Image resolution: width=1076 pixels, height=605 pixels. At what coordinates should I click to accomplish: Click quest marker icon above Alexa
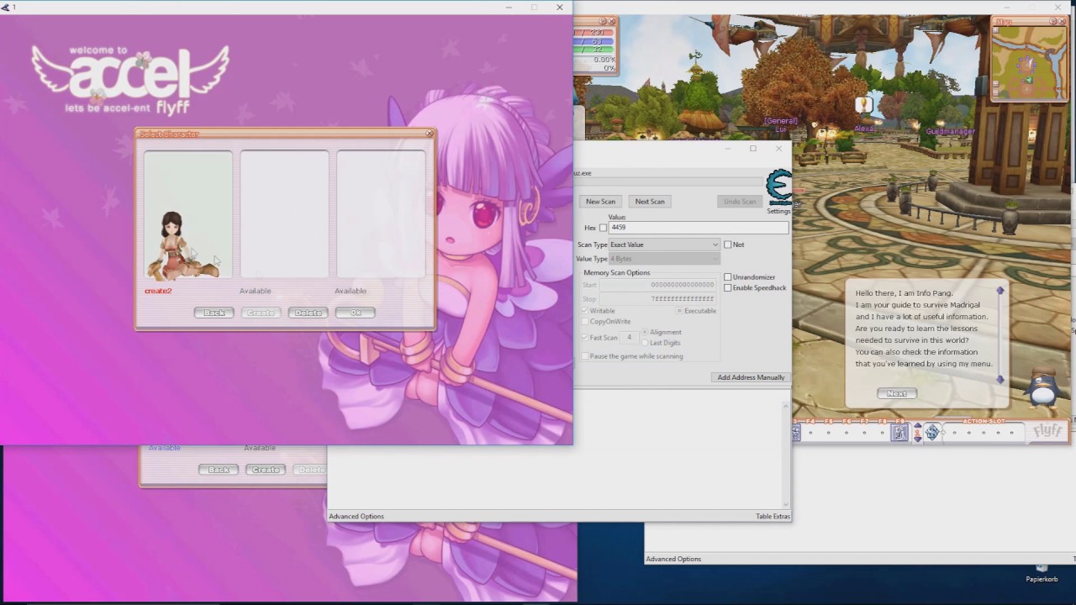(863, 105)
